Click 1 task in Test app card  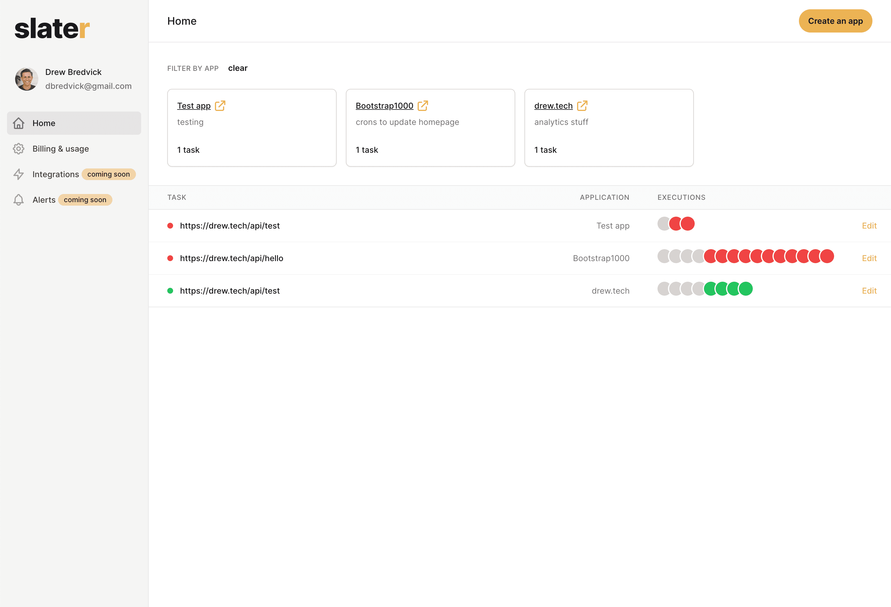pos(188,150)
